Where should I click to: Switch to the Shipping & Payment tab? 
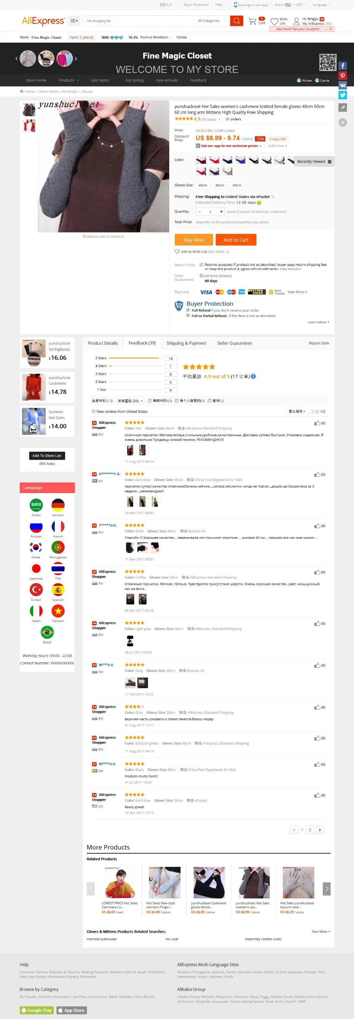coord(186,343)
